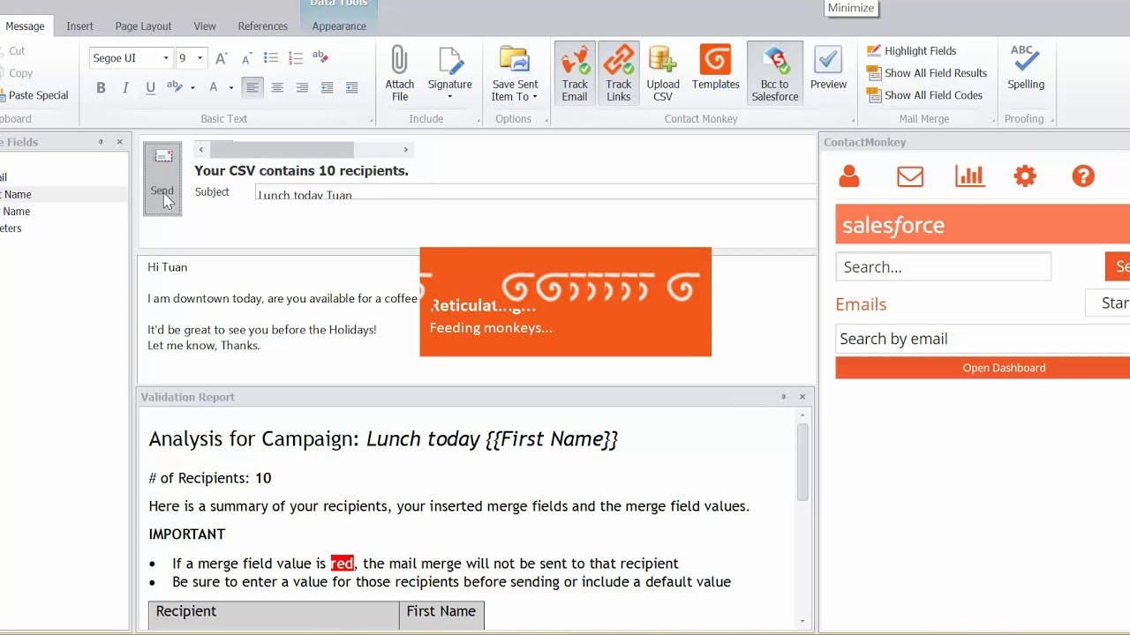Click the Search by email field
This screenshot has width=1130, height=635.
coord(971,338)
